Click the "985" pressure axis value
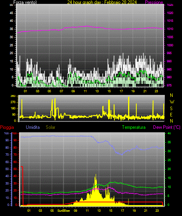This screenshot has height=216, width=182. (169, 69)
